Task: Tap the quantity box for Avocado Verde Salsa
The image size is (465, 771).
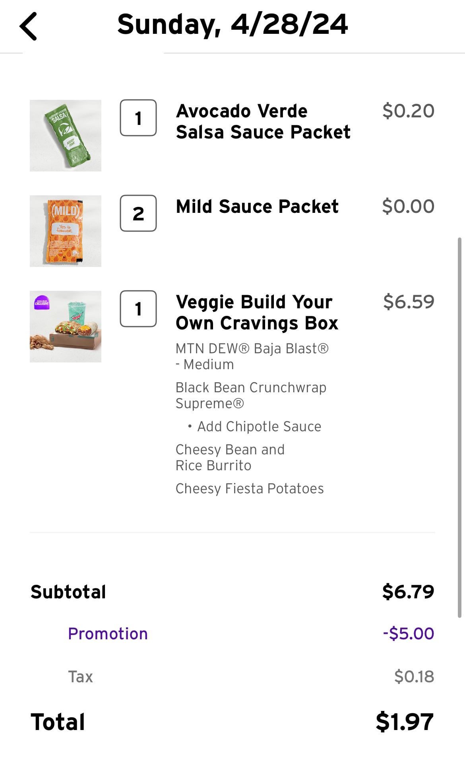Action: (x=138, y=118)
